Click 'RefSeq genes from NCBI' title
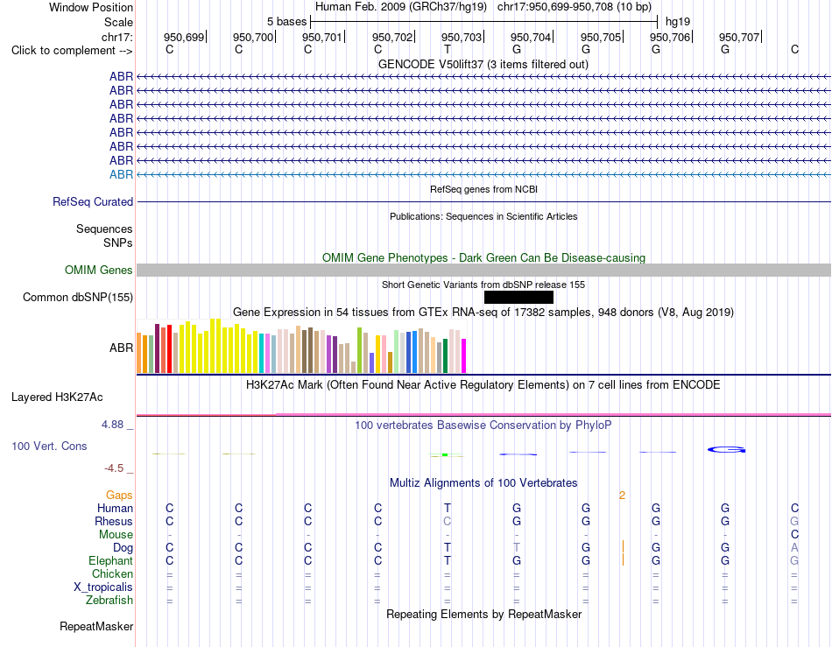This screenshot has width=832, height=647. [x=483, y=189]
